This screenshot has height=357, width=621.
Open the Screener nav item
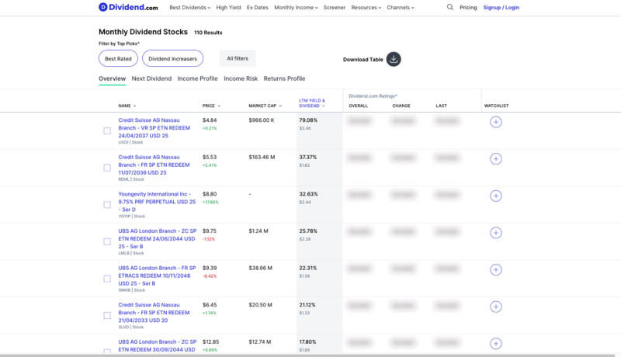(x=335, y=8)
